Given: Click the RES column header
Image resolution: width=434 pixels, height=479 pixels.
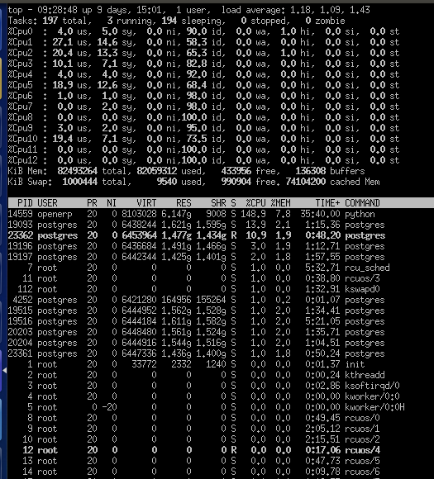Looking at the screenshot, I should 184,203.
